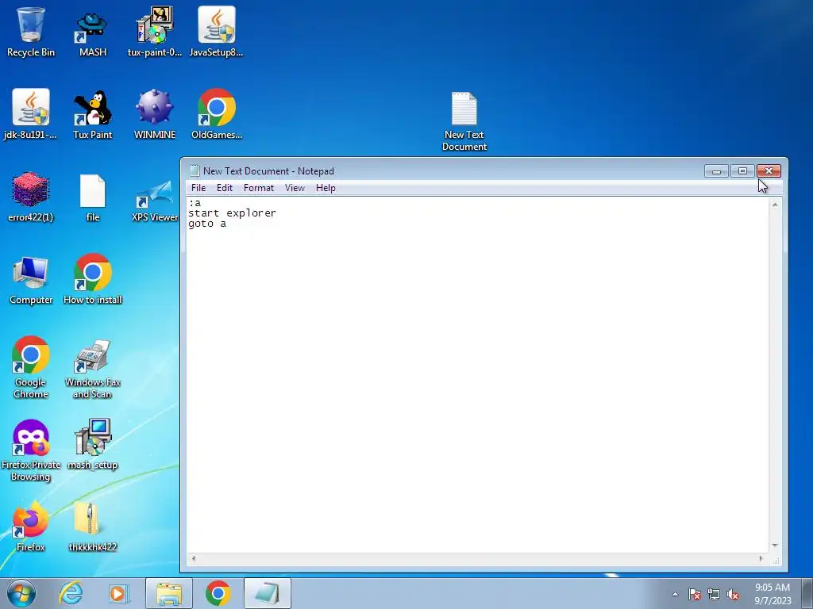Open the clock showing 9:05 AM
This screenshot has height=609, width=813.
[773, 594]
